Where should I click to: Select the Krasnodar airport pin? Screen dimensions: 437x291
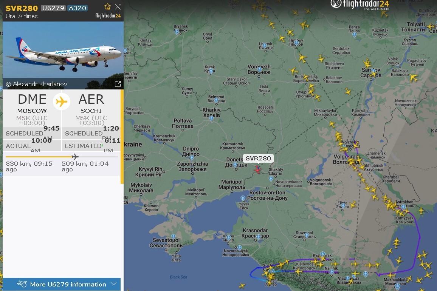258,237
